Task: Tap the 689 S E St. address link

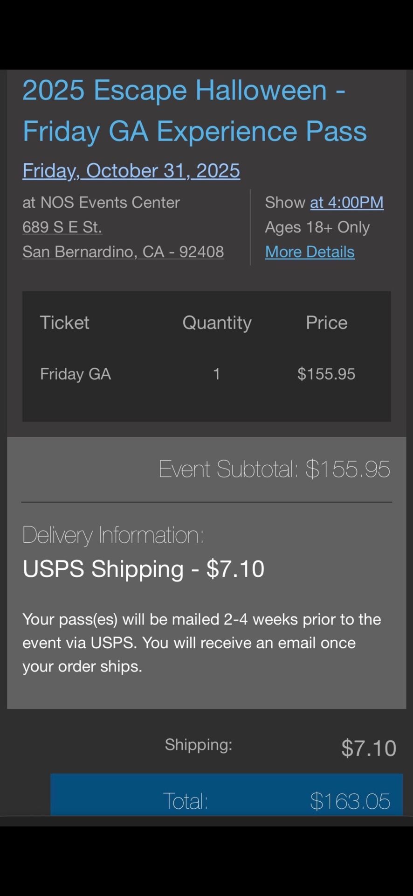Action: coord(62,227)
